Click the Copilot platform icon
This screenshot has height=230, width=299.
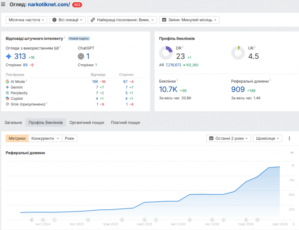(x=7, y=98)
